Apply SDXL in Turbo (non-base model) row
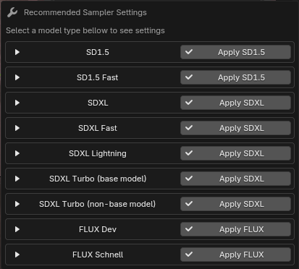This screenshot has height=269, width=299. click(235, 204)
